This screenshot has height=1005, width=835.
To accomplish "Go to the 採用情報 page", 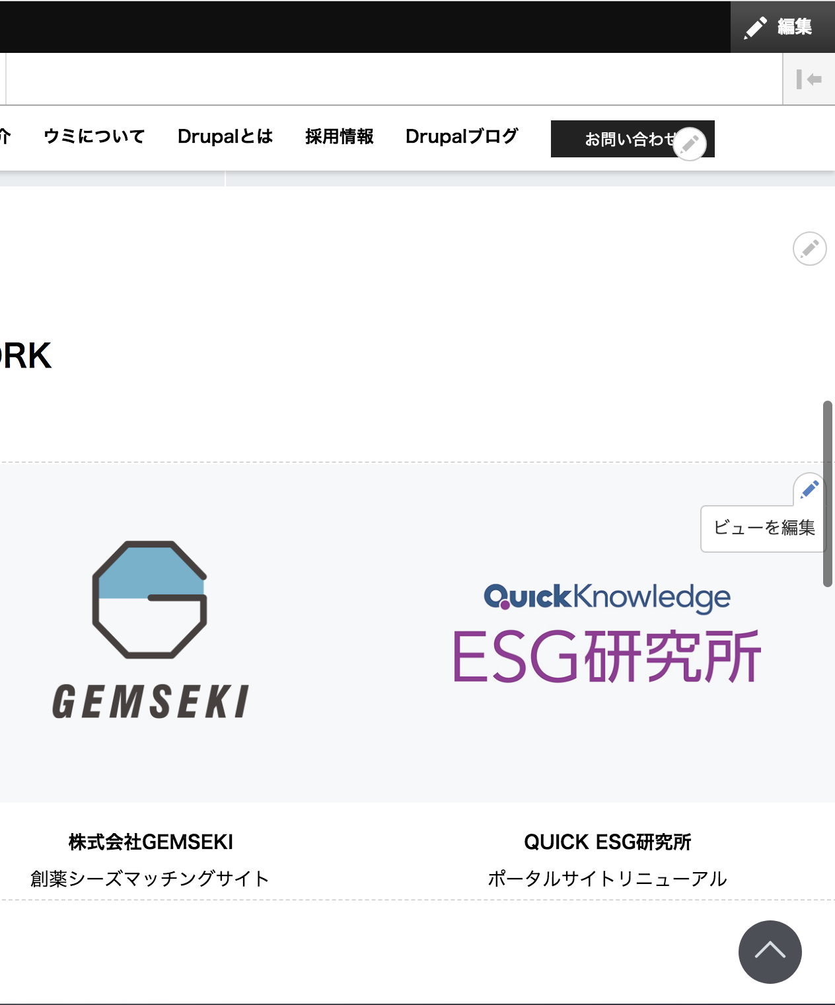I will pos(339,137).
